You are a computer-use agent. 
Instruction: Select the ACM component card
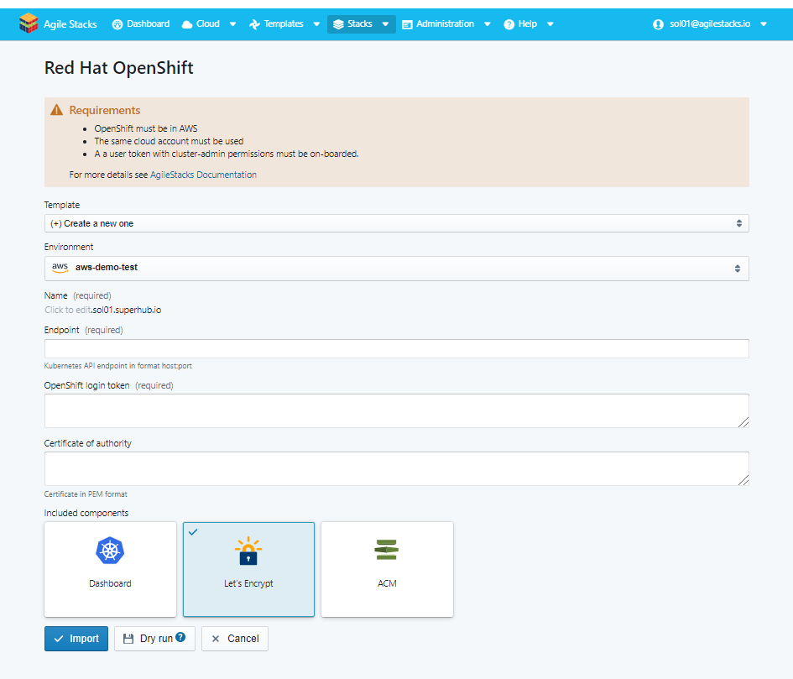387,569
